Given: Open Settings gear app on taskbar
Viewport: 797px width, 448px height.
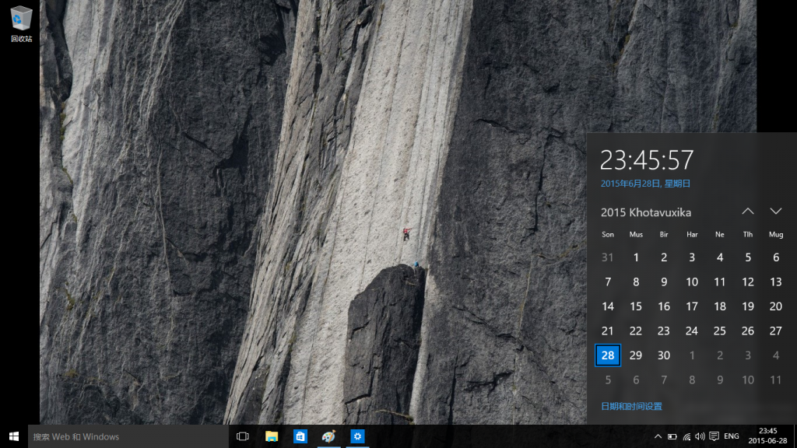Looking at the screenshot, I should 357,436.
